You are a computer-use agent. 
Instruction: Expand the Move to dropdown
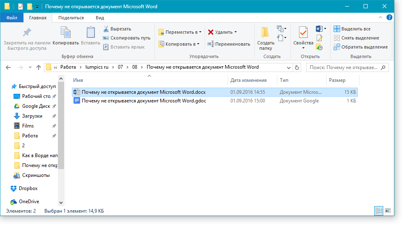(200, 32)
